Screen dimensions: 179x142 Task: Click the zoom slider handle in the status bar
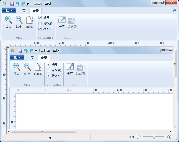pyautogui.click(x=154, y=137)
